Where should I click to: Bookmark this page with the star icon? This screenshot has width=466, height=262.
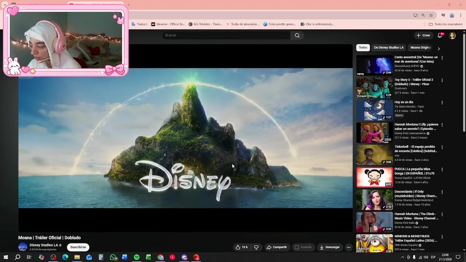431,15
